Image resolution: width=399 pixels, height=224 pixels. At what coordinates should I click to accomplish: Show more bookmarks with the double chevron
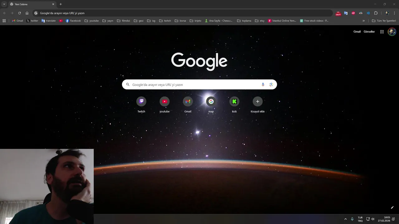point(363,21)
